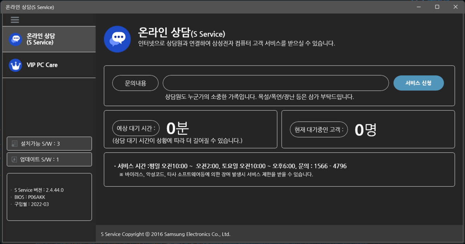Select the 온라인 상담 chat bubble icon
Viewport: 465px width, 244px height.
(15, 39)
